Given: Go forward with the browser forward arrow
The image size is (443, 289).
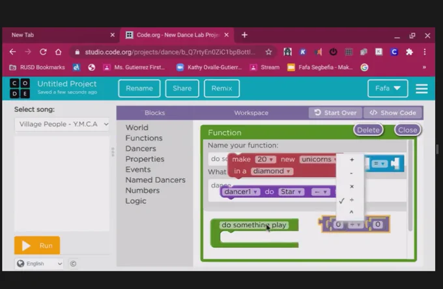Looking at the screenshot, I should (28, 52).
